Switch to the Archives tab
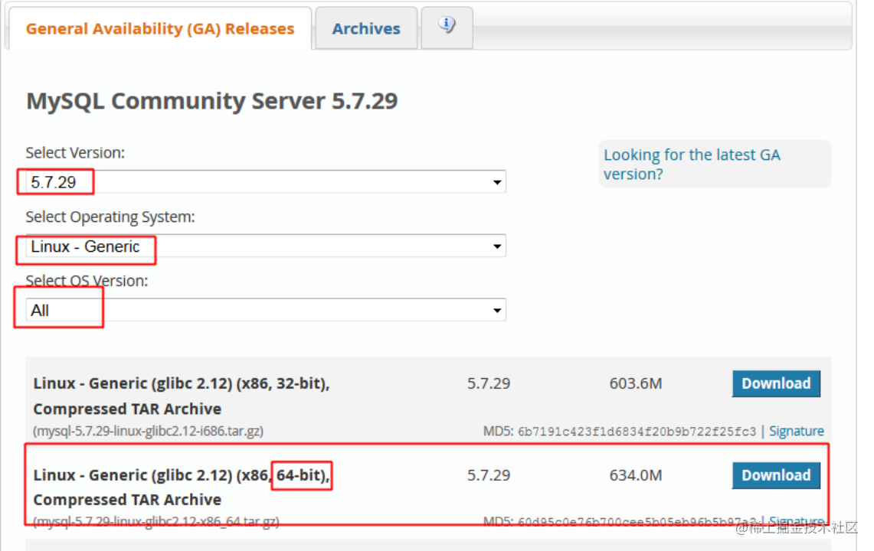 pos(366,28)
